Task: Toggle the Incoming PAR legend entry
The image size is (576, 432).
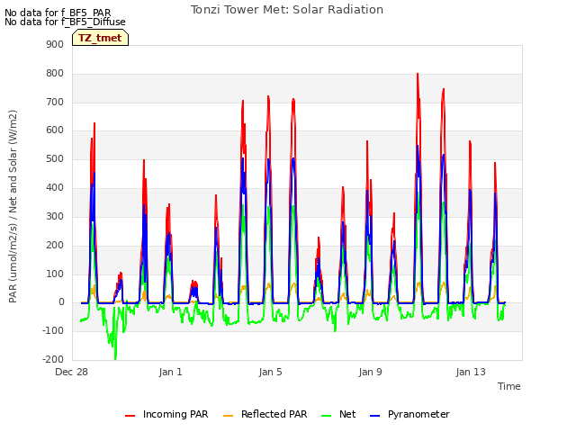Action: 166,414
